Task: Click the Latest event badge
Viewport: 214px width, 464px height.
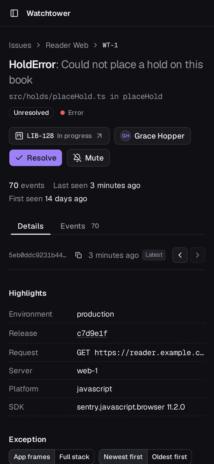Action: (x=154, y=255)
